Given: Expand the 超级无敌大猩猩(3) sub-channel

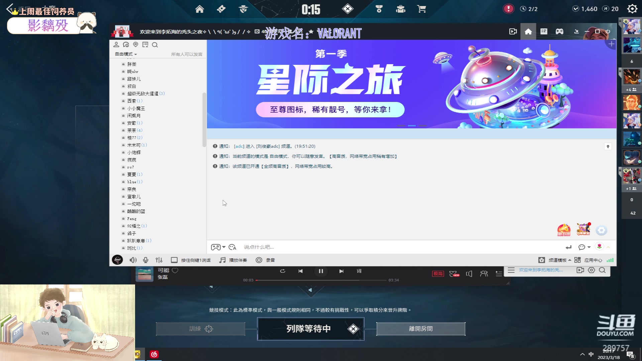Looking at the screenshot, I should tap(146, 94).
